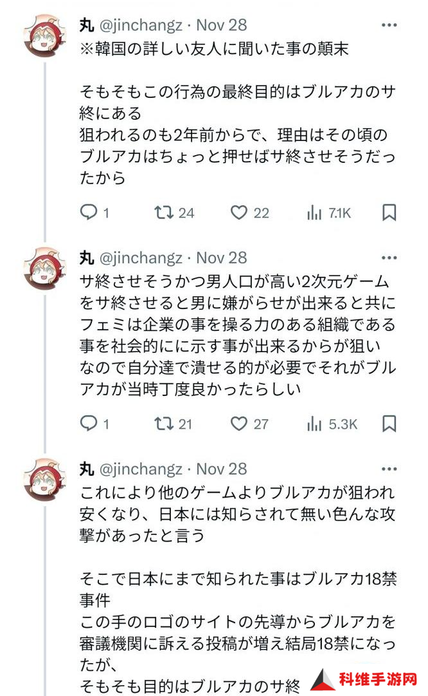Open Nov 28 timestamp on second tweet
This screenshot has width=428, height=696.
tap(221, 258)
